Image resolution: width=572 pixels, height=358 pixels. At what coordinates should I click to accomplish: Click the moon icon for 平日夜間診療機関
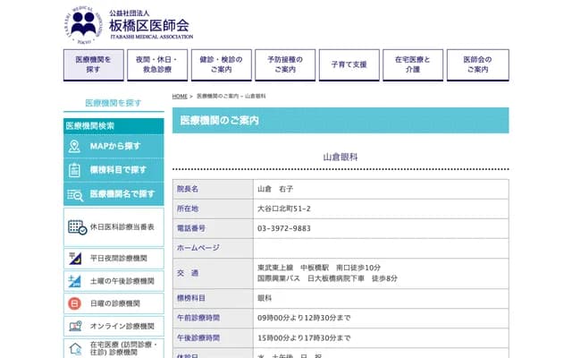pyautogui.click(x=76, y=259)
